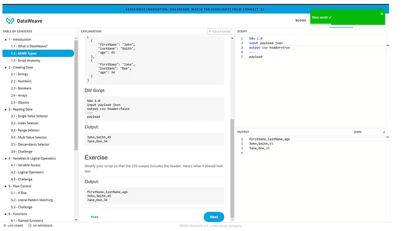Viewport: 402px width, 231px height.
Task: Open 1.3 - Script Anatomy
Action: pos(25,61)
